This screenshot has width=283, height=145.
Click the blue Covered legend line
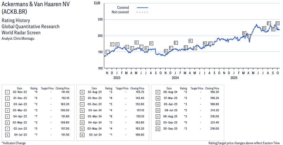pos(143,8)
